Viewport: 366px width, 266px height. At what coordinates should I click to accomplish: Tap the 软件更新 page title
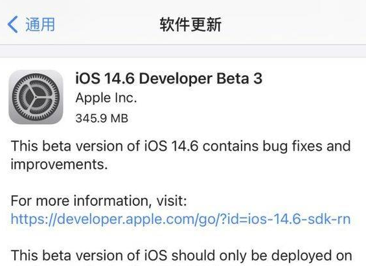pos(190,24)
